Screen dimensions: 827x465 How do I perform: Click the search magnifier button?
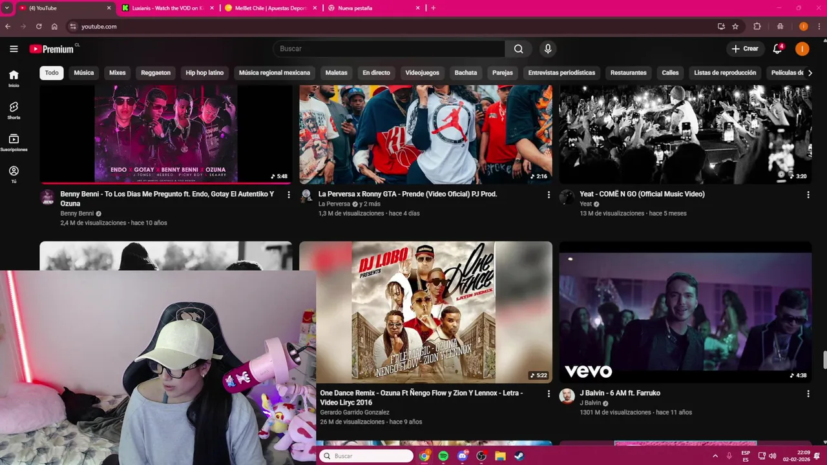[518, 49]
